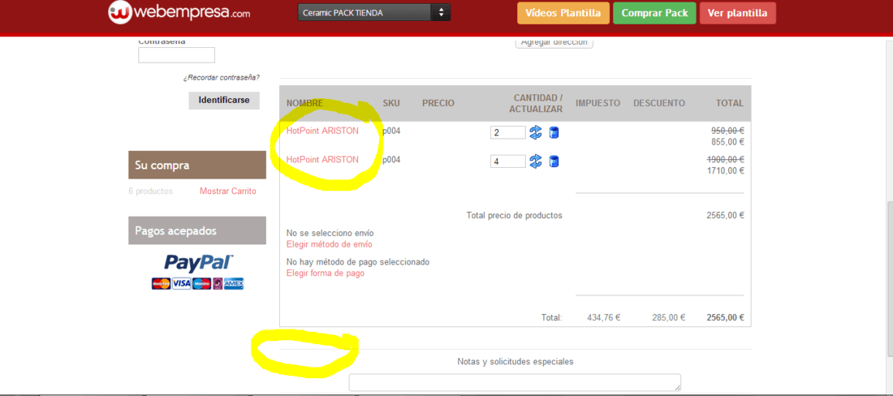Click the struck-through price 950,00 €
Screen dimensions: 893x396
[728, 131]
